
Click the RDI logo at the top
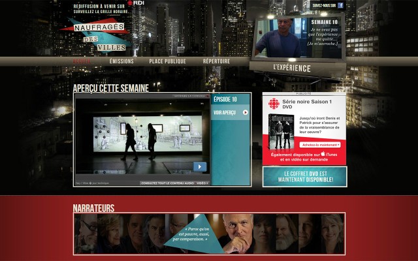pos(136,3)
